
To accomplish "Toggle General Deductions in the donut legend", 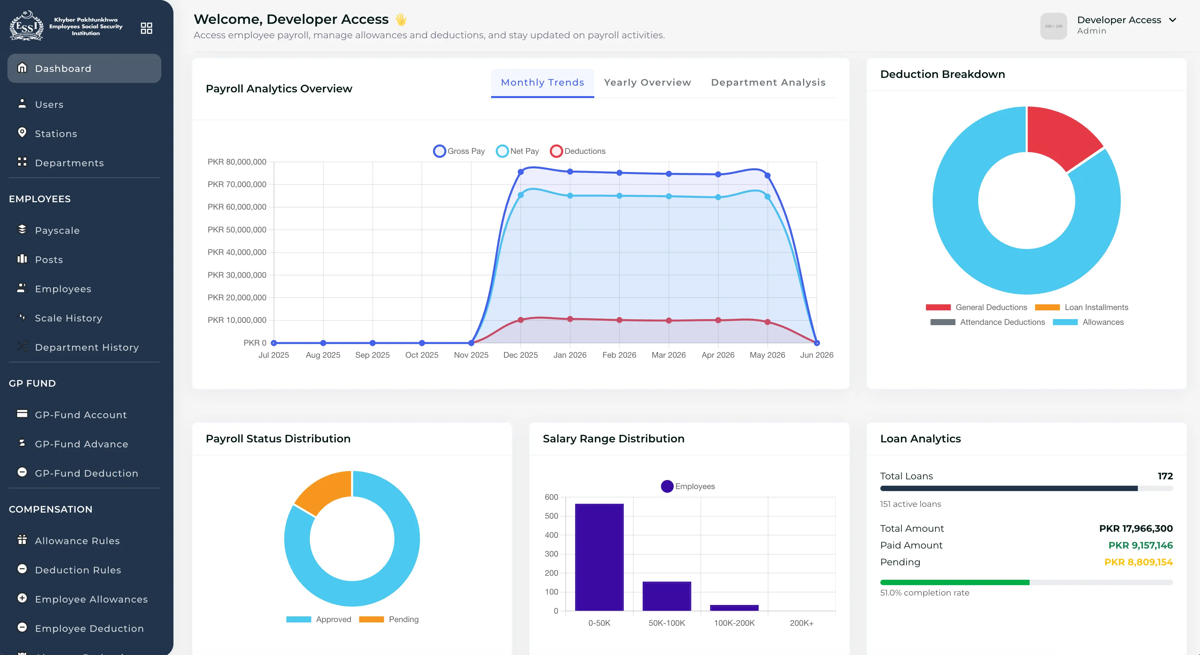I will click(x=976, y=307).
